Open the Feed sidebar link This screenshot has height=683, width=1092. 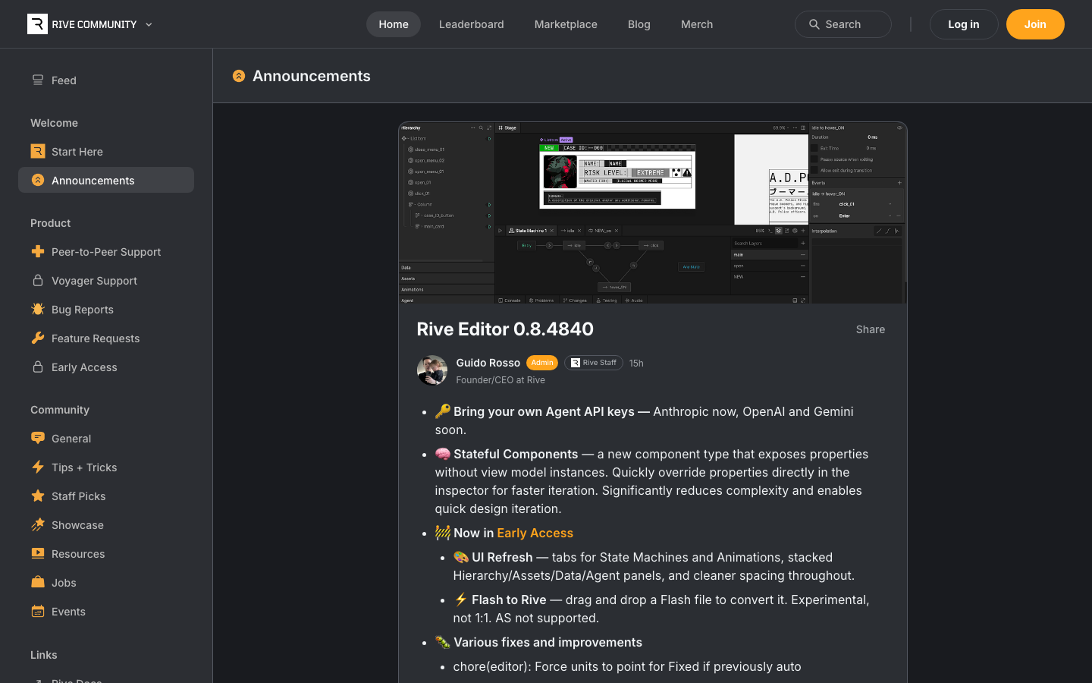[106, 80]
